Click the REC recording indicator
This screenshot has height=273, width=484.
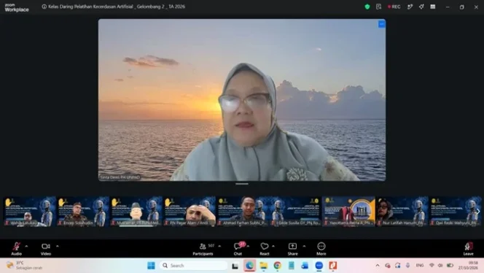coord(394,7)
